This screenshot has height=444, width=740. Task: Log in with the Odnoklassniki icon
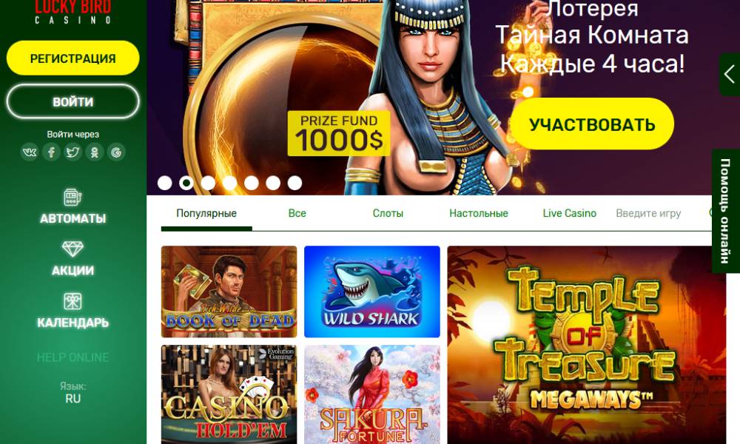coord(95,152)
